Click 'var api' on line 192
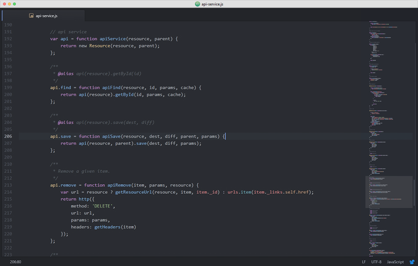The height and width of the screenshot is (266, 418). 59,39
